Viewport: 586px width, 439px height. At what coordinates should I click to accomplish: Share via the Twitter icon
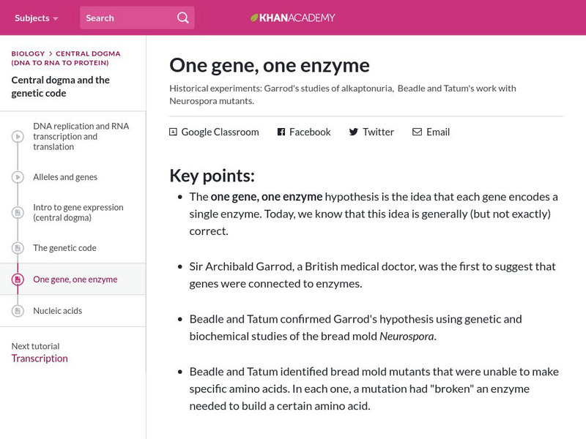[x=352, y=132]
